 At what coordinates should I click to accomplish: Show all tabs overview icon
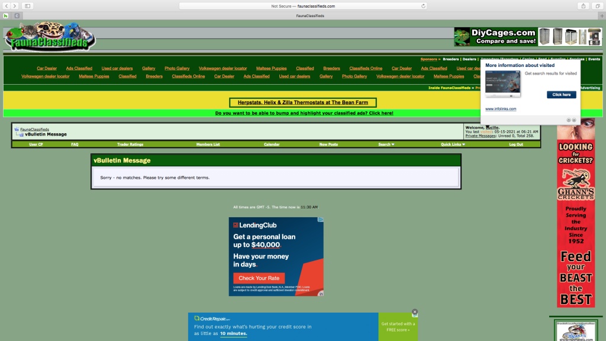598,6
